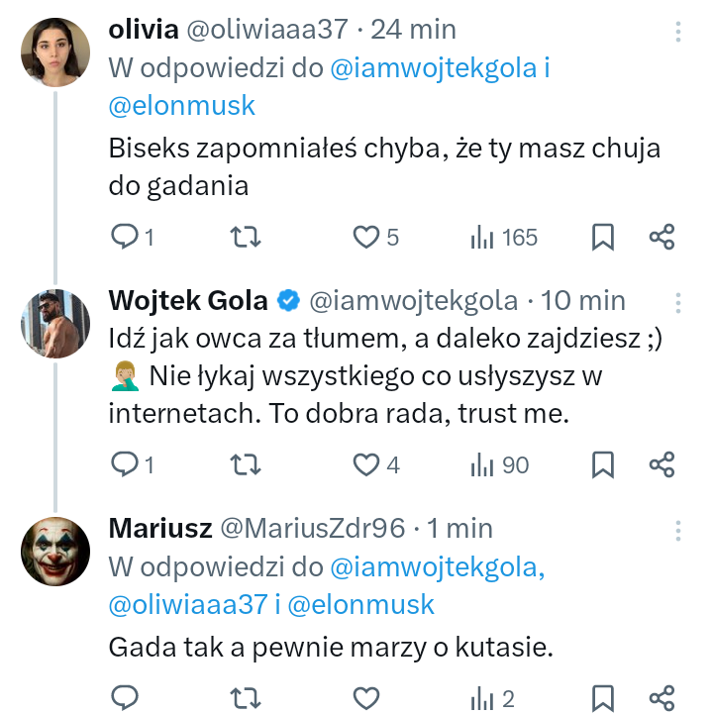Viewport: 713px width, 714px height.
Task: Retweet Wojtek Gola's post
Action: pyautogui.click(x=245, y=463)
